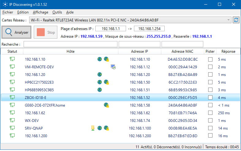The width and height of the screenshot is (241, 151).
Task: Open the secure globe icon for HP6CC2175022E3
Action: coord(106,82)
